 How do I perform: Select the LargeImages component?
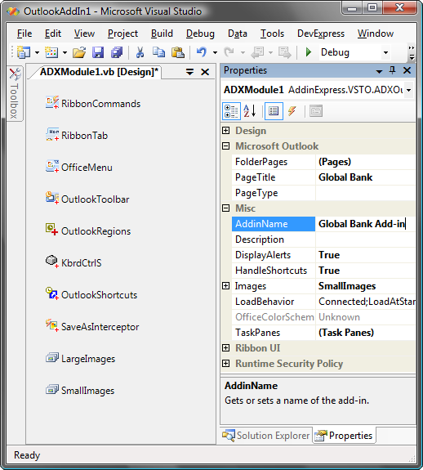(80, 359)
